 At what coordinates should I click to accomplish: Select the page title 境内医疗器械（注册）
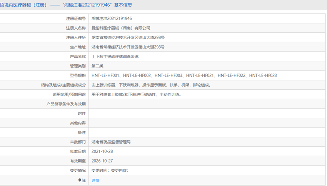(25, 5)
